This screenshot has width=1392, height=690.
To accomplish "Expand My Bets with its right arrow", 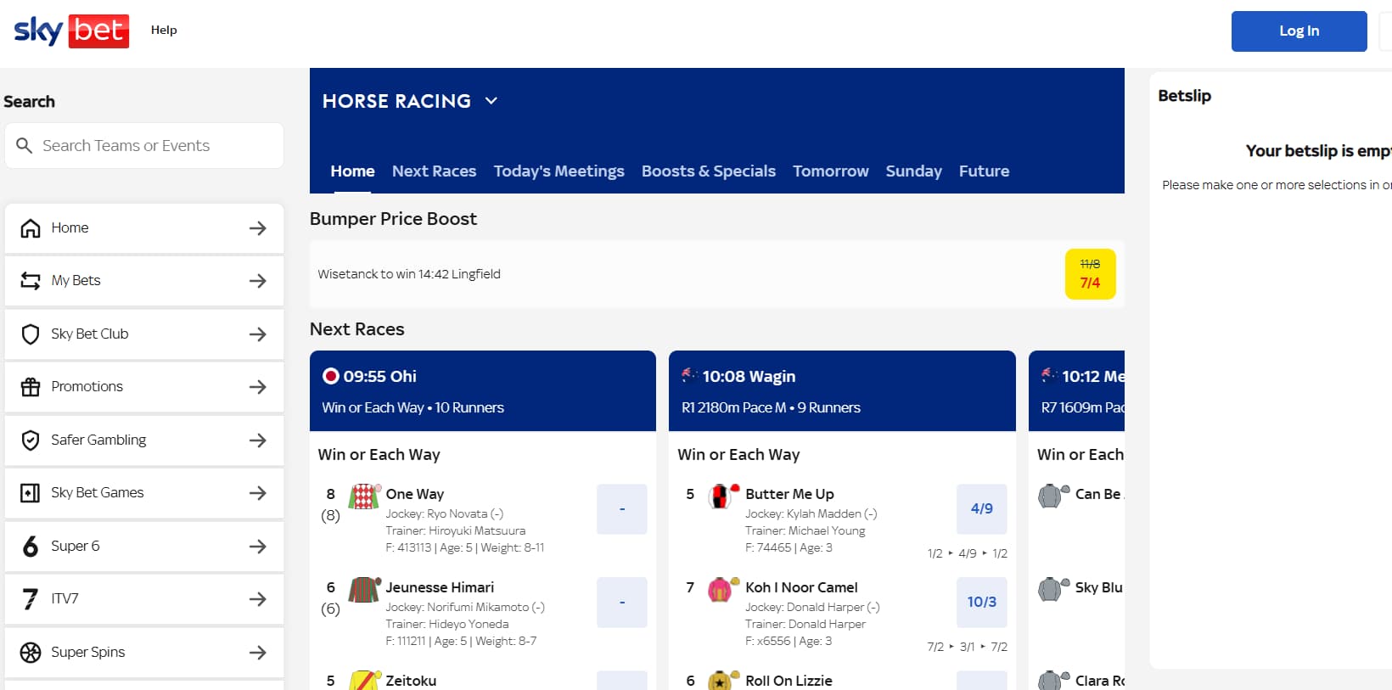I will click(x=258, y=280).
